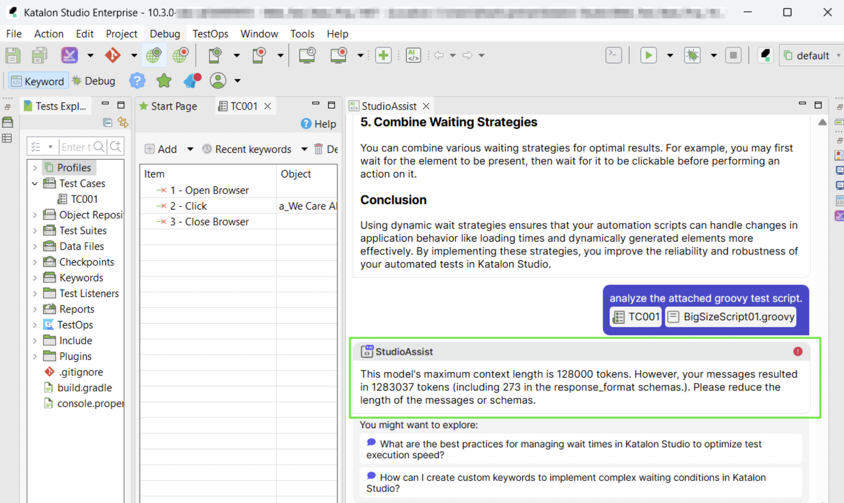844x503 pixels.
Task: Close the TC001 tab
Action: click(268, 106)
